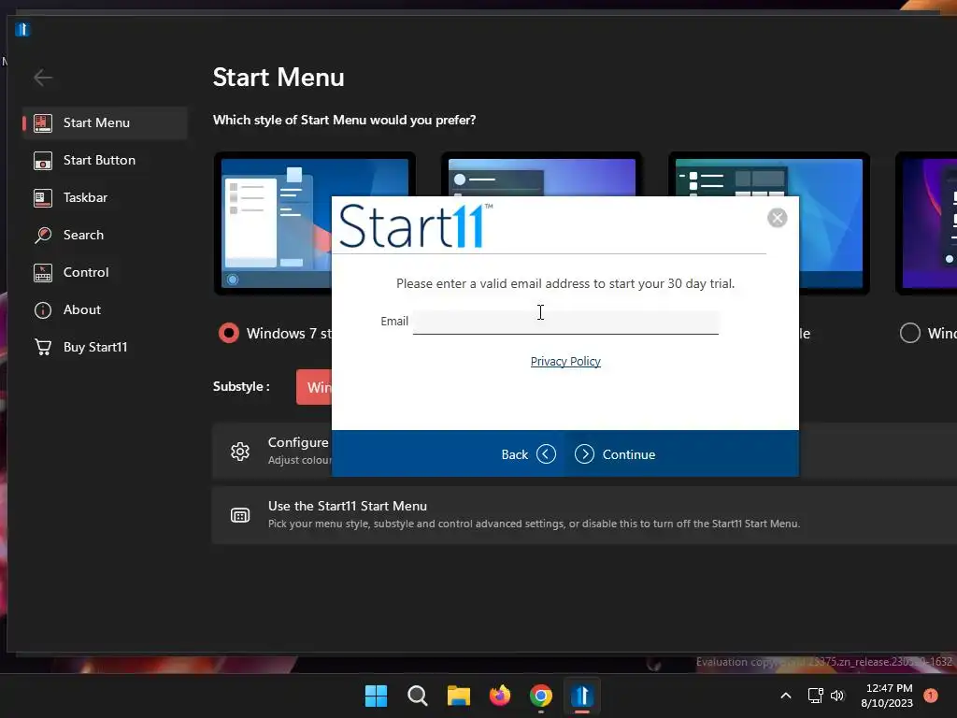
Task: Click the Start Menu sidebar icon
Action: pos(43,122)
